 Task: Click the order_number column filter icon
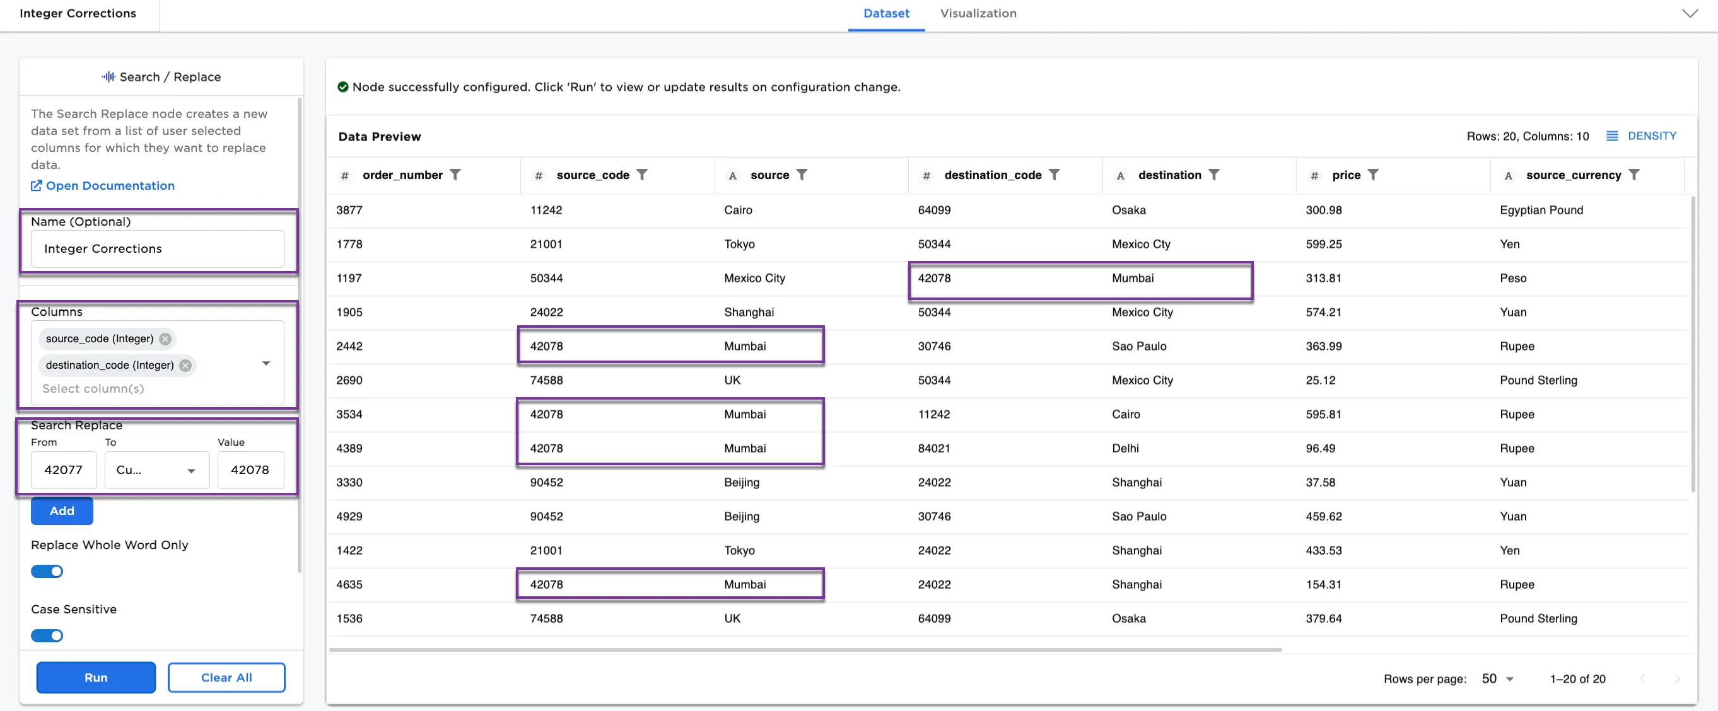point(455,175)
